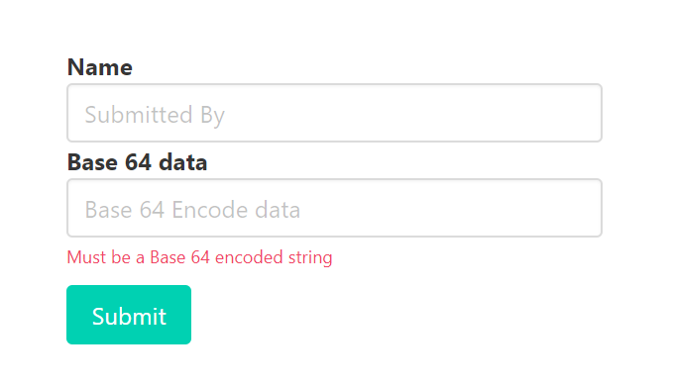675x387 pixels.
Task: Send the form via Submit
Action: (x=129, y=315)
